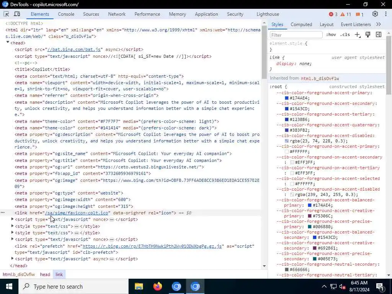
Task: Select link in the breadcrumb bar
Action: 59,274
